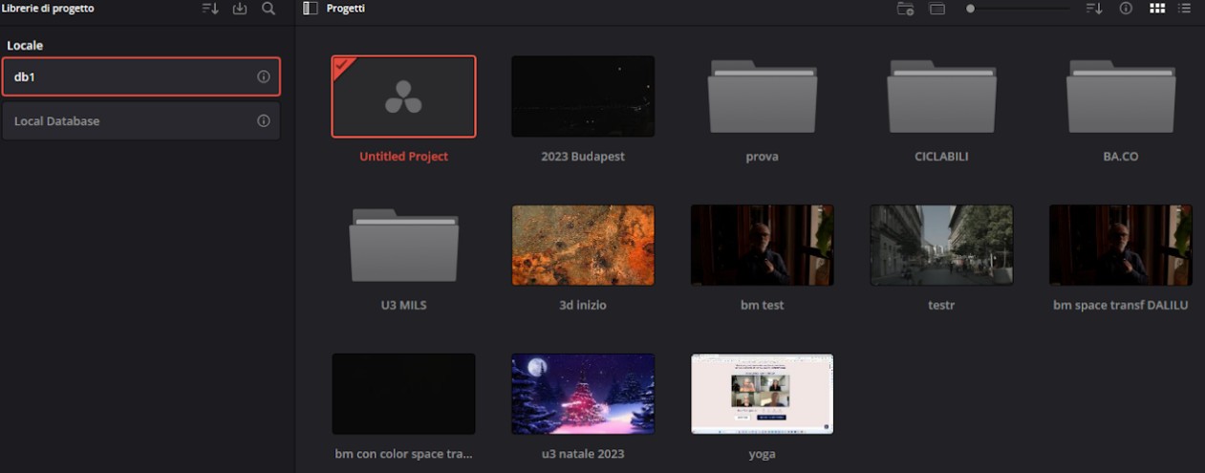
Task: Select the 2023 Budapest project thumbnail
Action: [583, 97]
